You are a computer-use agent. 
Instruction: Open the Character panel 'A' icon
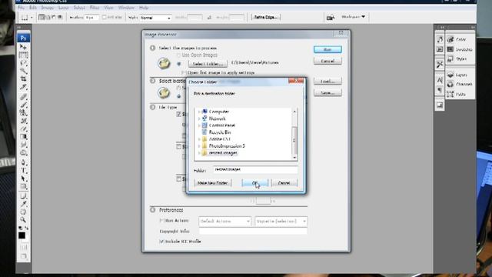click(x=440, y=80)
